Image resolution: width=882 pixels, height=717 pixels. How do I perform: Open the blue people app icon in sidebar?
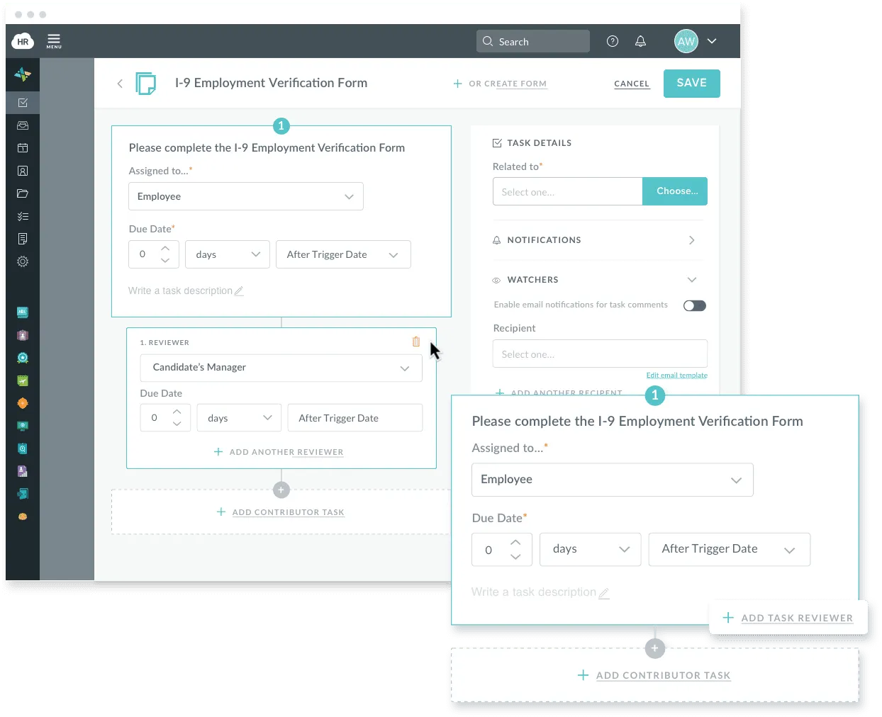coord(23,312)
